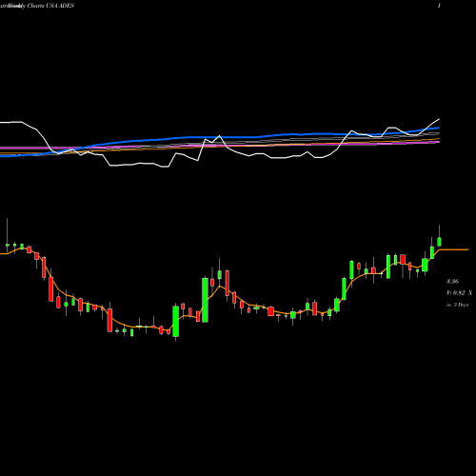Screen dimensions: 476x476
Task: Select the tallest green candlestick mid-chart
Action: coord(206,300)
